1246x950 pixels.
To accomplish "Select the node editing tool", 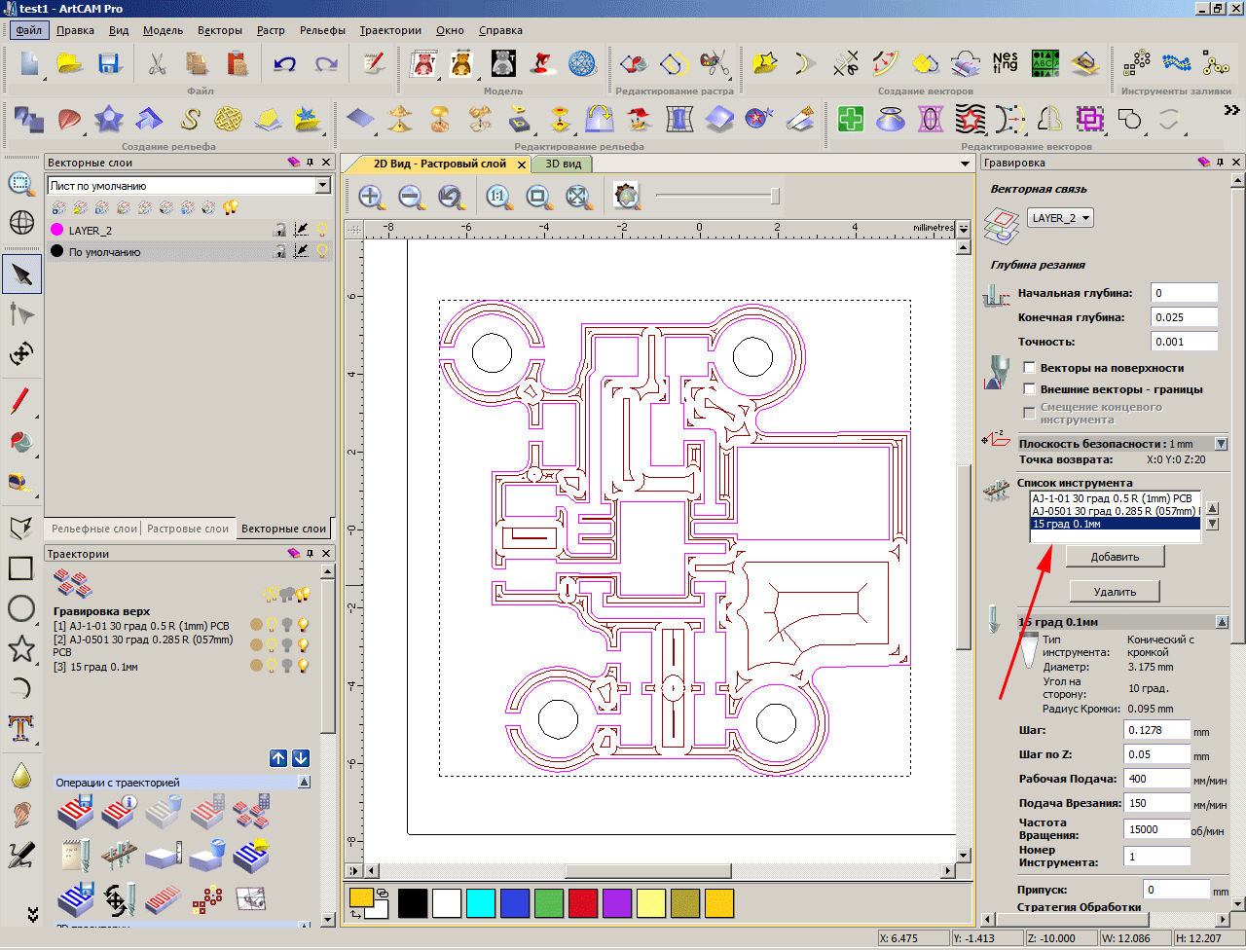I will 20,314.
